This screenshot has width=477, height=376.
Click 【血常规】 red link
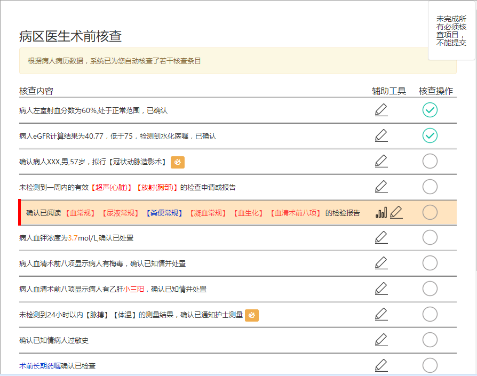point(79,213)
